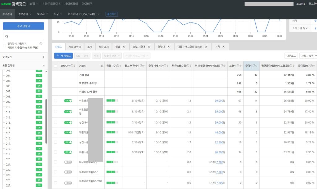317x189 pixels.
Task: Switch to the 제외 검색어 tab
Action: pos(75,47)
